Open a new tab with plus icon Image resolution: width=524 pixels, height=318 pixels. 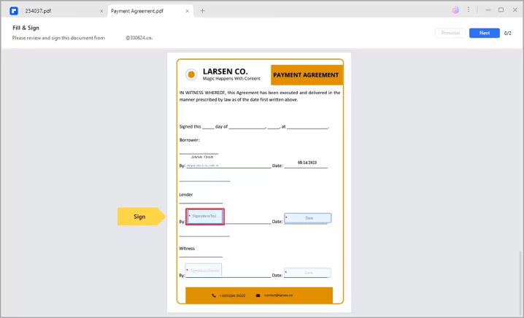pyautogui.click(x=202, y=11)
